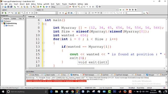Switch to the Files management tab
Viewport: 168px width, 94px height.
20,19
